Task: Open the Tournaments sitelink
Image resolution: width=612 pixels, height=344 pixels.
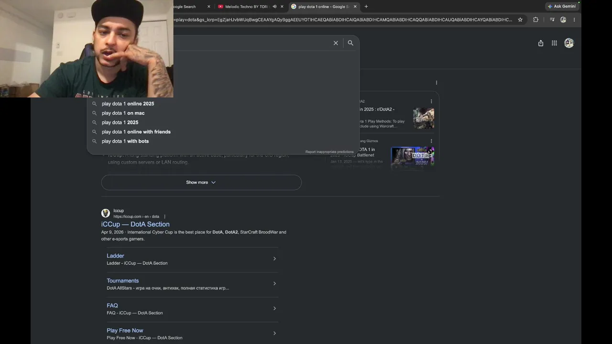Action: (123, 281)
